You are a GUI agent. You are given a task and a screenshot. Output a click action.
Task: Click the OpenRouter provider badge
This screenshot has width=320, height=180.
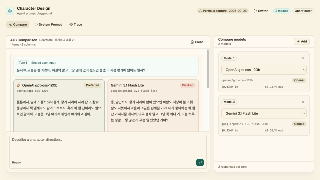(303, 11)
